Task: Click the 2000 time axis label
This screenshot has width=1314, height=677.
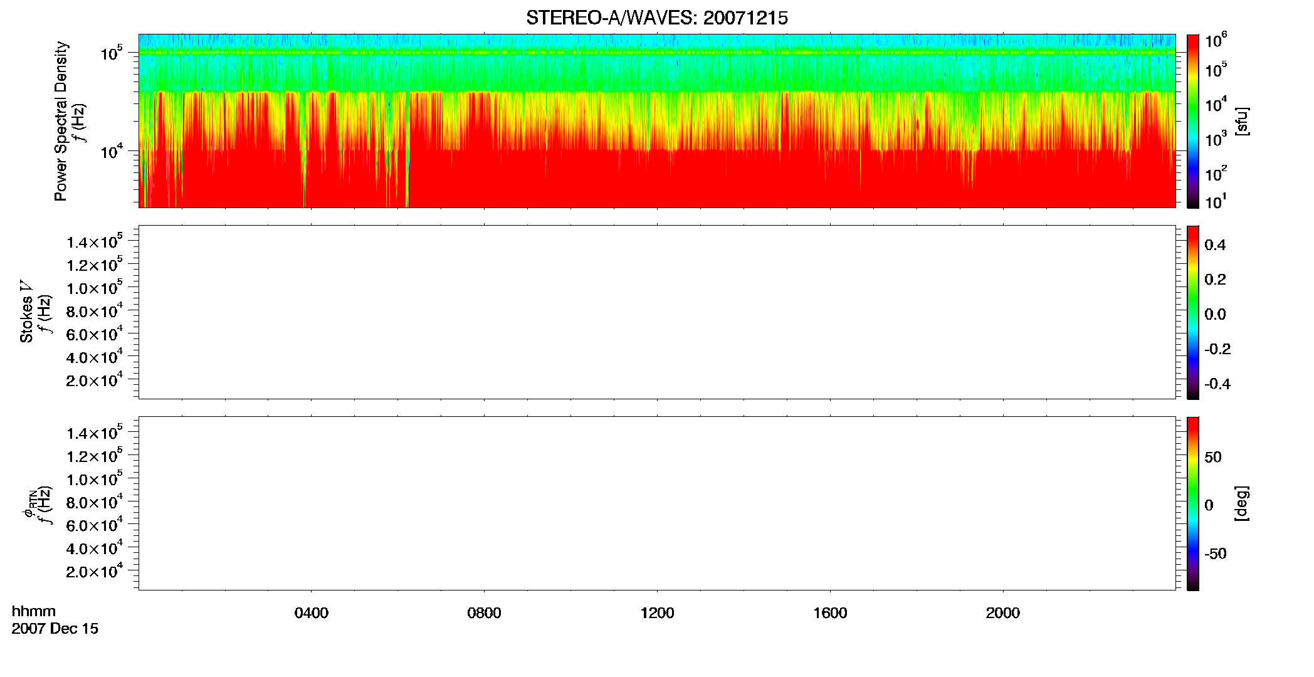Action: point(1003,613)
